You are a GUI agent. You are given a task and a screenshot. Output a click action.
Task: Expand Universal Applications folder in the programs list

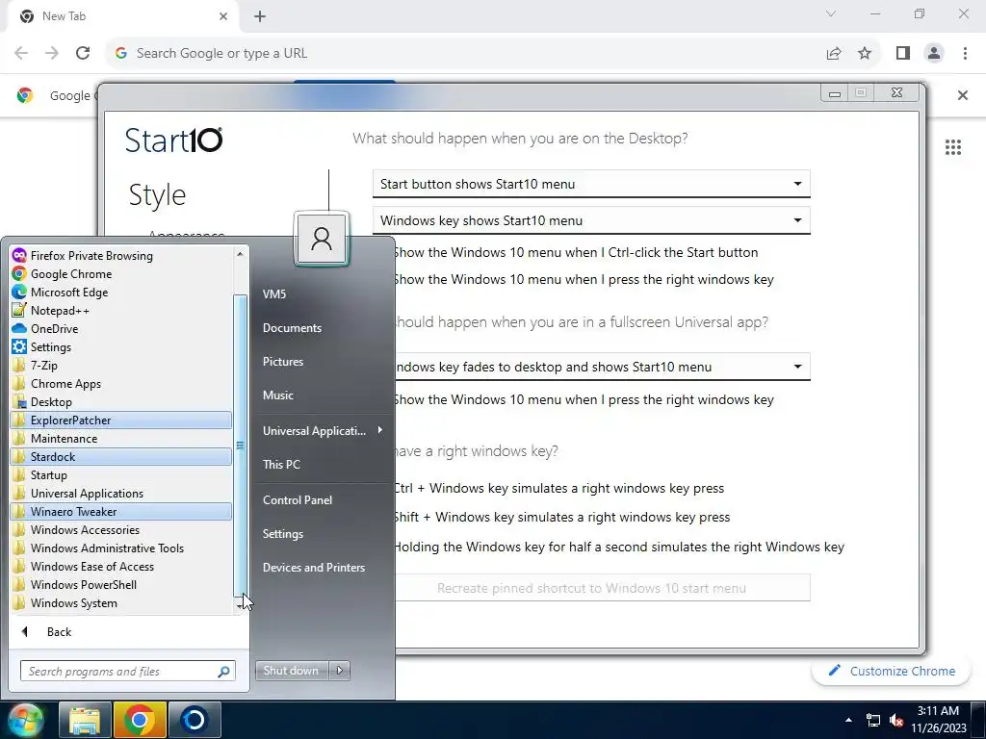120,494
